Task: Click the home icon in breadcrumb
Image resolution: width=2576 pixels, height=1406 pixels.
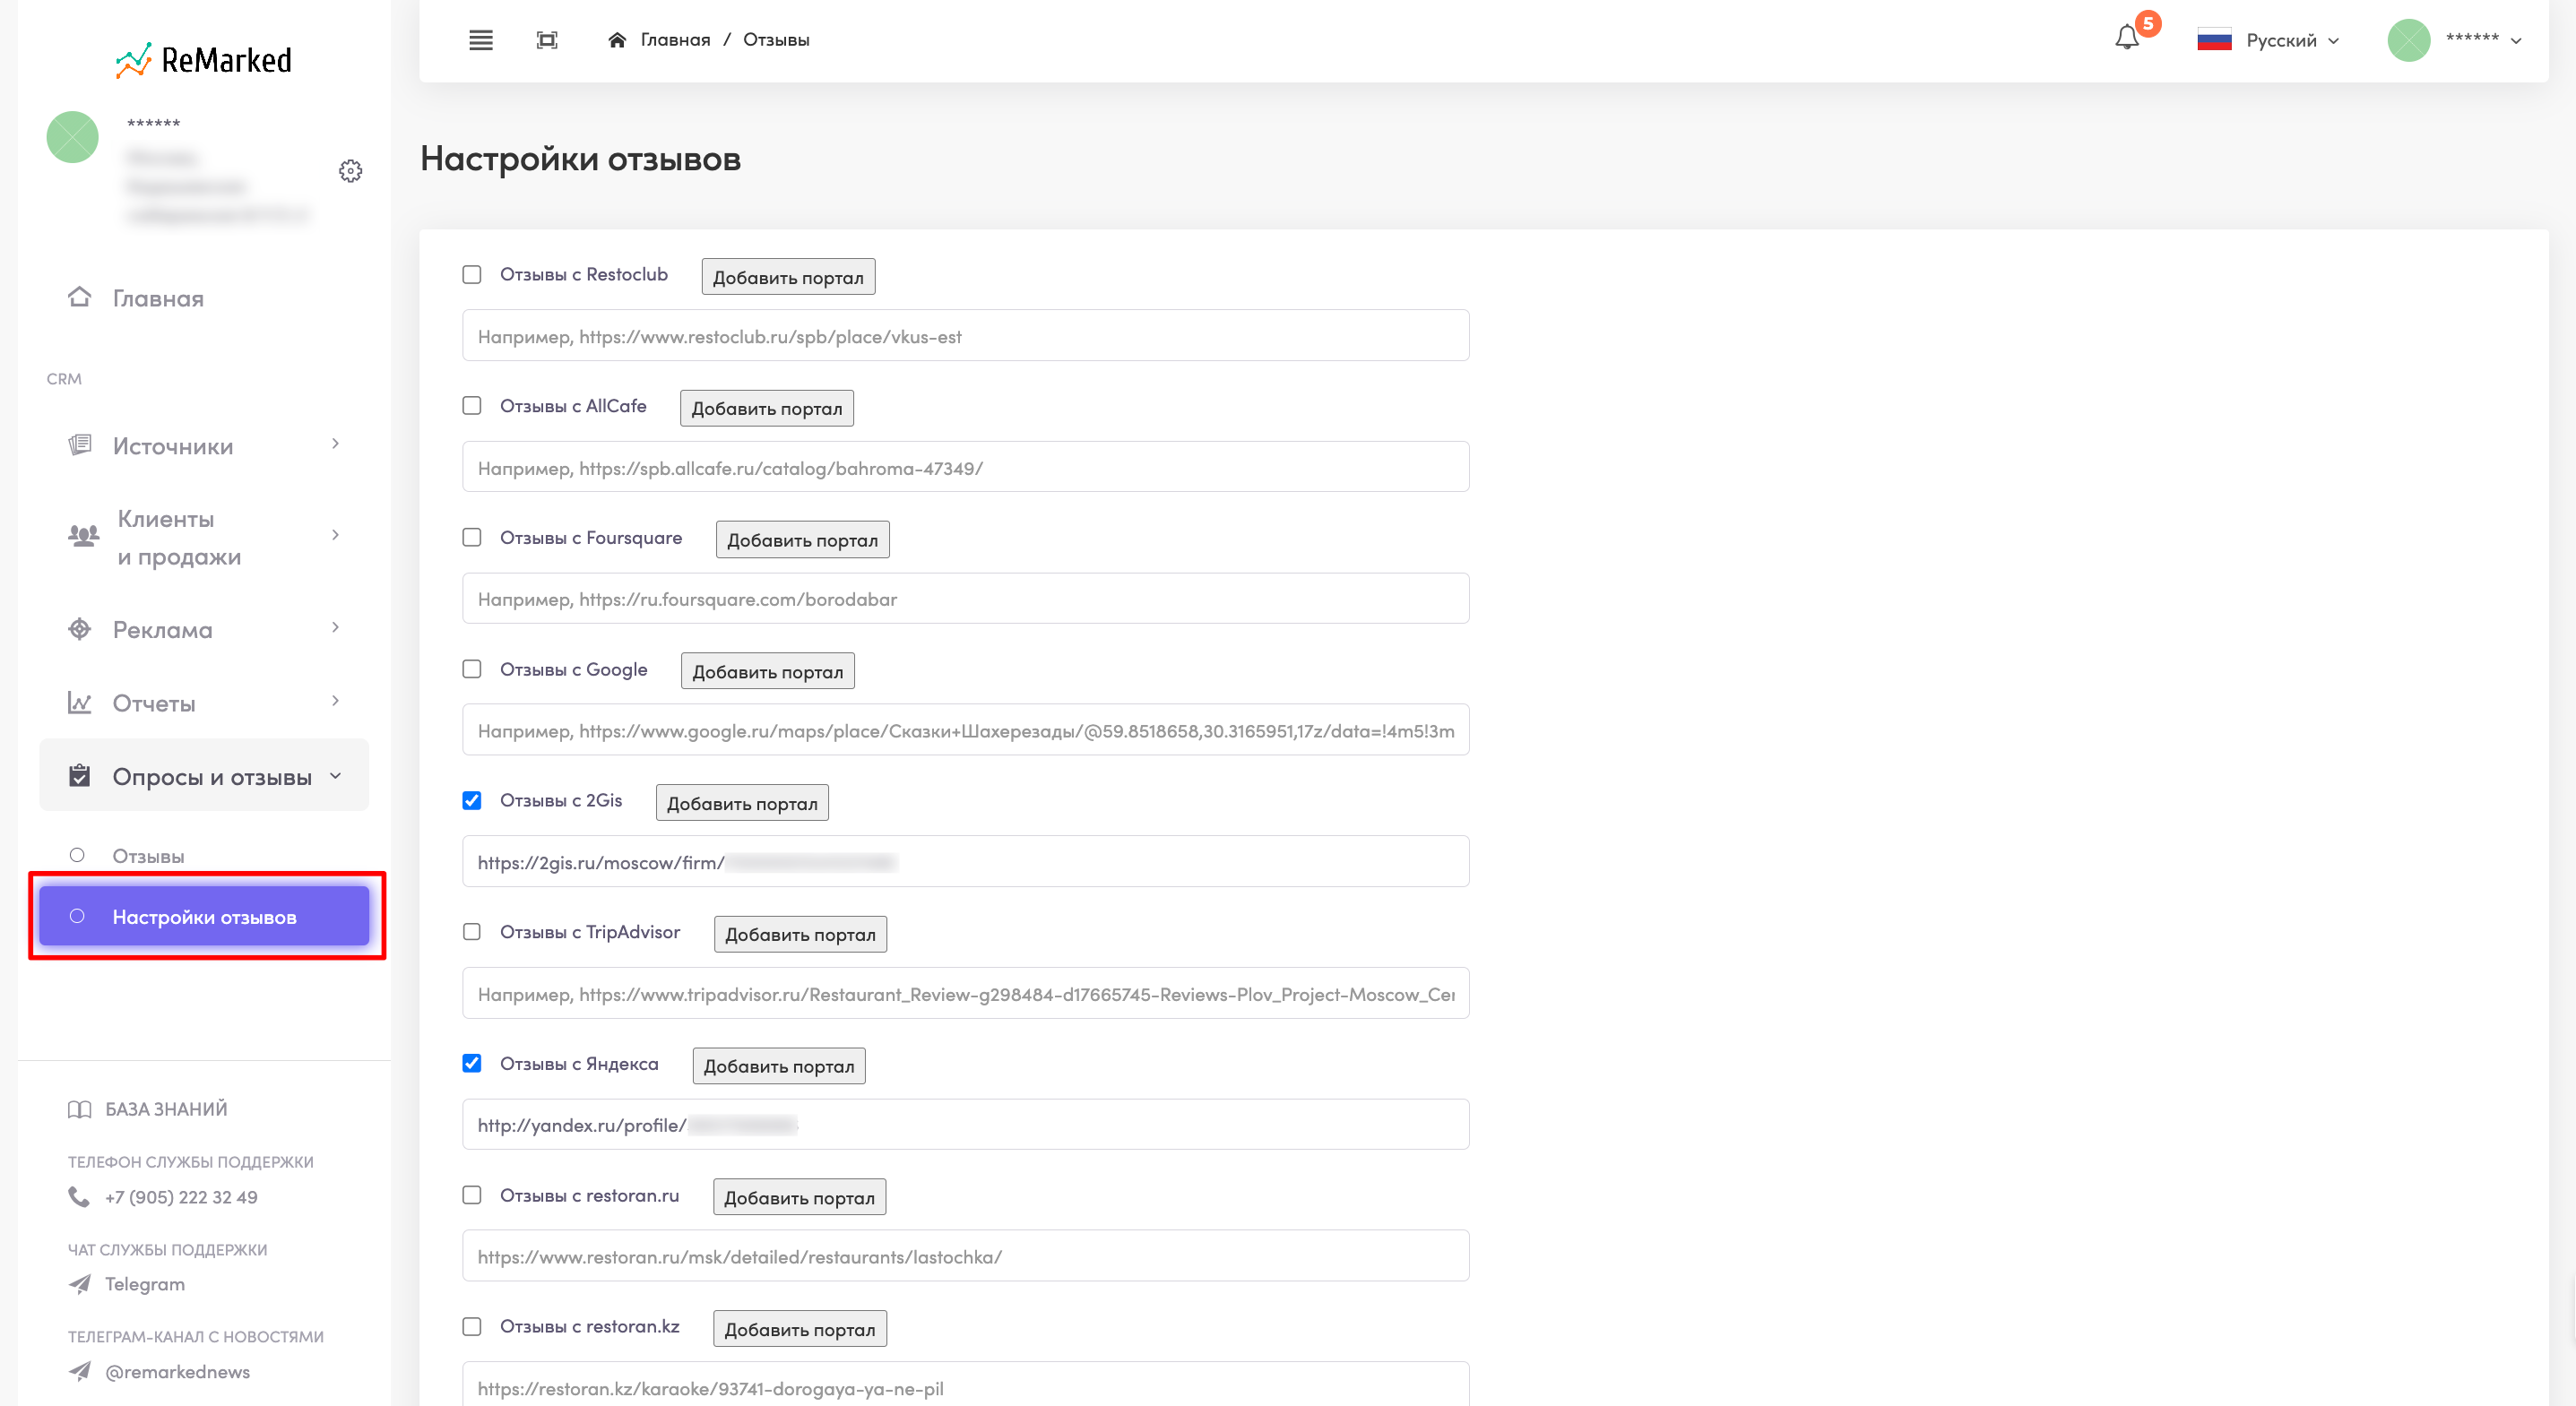Action: pos(617,40)
